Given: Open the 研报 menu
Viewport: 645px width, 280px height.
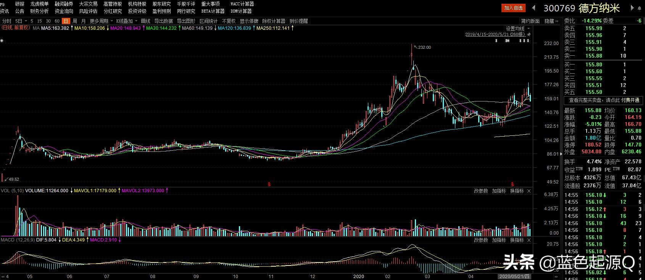Looking at the screenshot, I should point(20,4).
